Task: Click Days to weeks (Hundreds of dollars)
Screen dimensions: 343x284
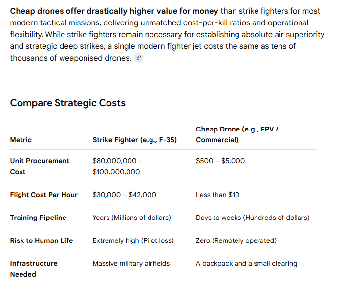Action: point(253,218)
